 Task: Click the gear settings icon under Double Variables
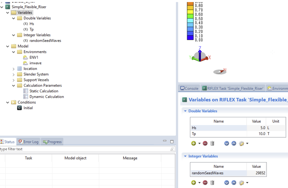click(242, 143)
